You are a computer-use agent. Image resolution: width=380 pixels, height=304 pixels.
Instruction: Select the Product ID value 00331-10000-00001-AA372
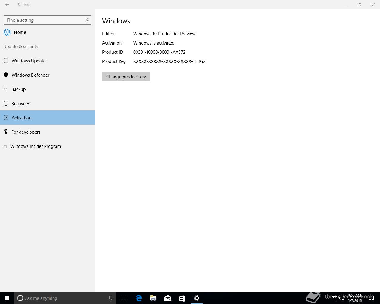159,52
